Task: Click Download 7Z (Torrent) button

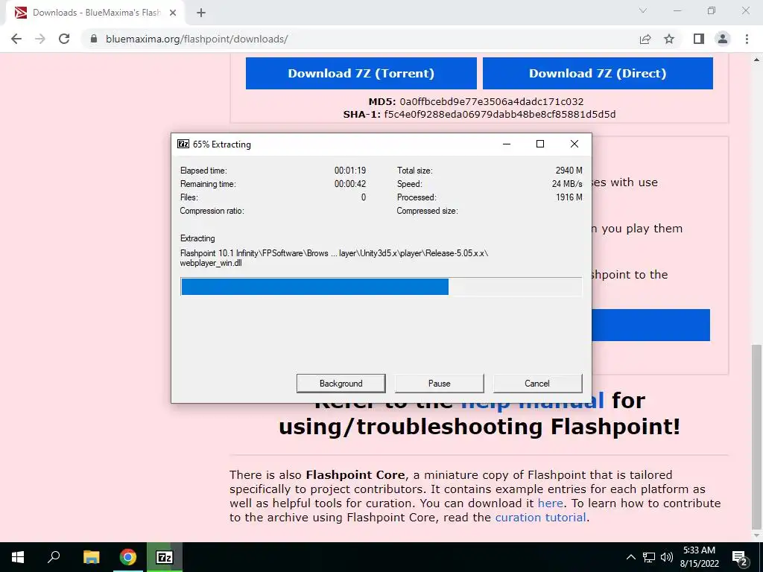Action: pyautogui.click(x=361, y=74)
